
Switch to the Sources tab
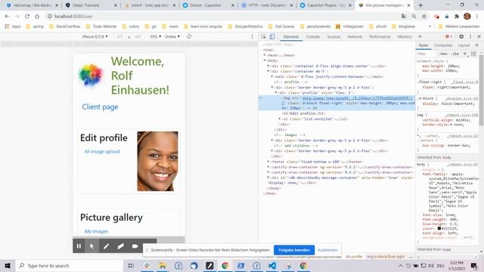[x=334, y=37]
